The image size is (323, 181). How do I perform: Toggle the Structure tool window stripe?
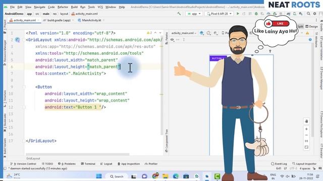pos(5,99)
